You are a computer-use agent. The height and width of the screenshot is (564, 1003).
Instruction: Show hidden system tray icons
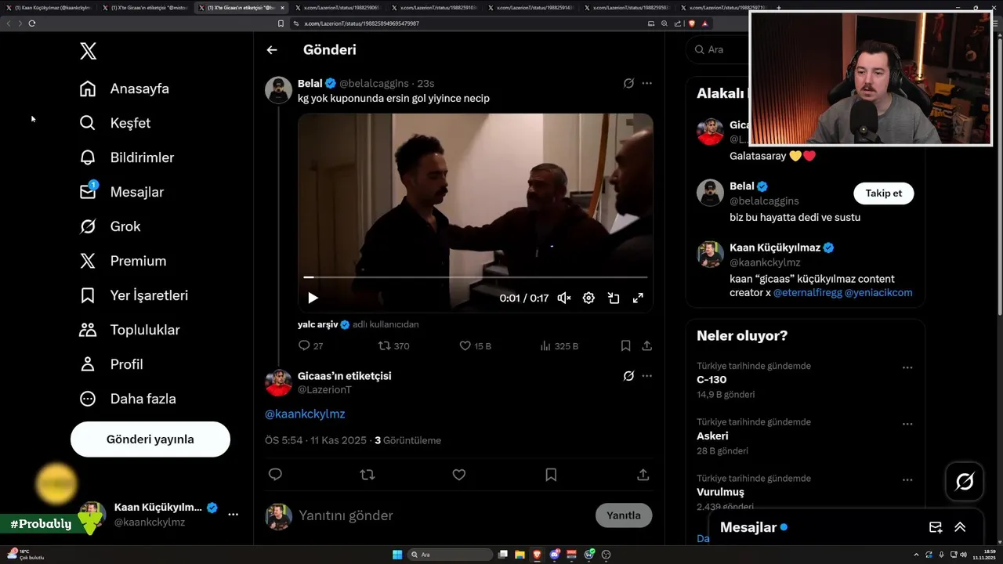pyautogui.click(x=916, y=555)
